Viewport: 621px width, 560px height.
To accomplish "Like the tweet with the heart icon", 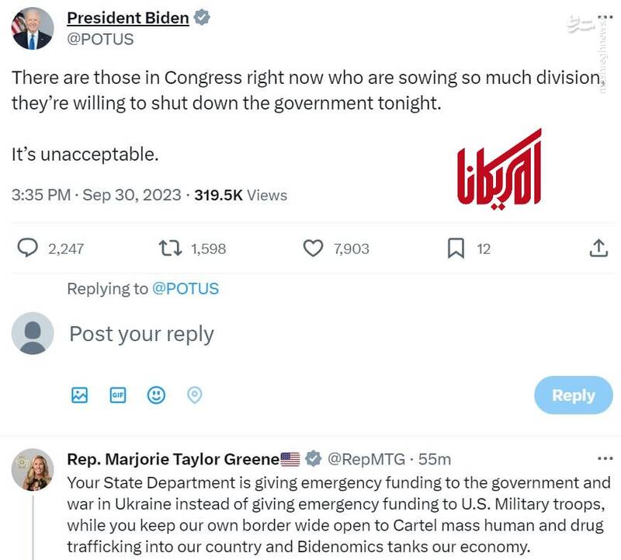I will pyautogui.click(x=313, y=248).
